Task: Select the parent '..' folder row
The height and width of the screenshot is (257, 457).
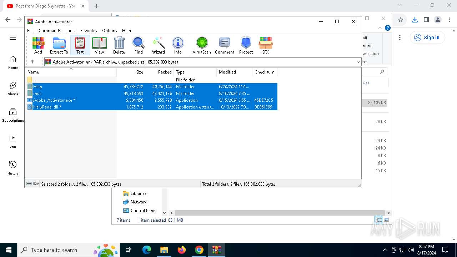Action: click(x=151, y=80)
